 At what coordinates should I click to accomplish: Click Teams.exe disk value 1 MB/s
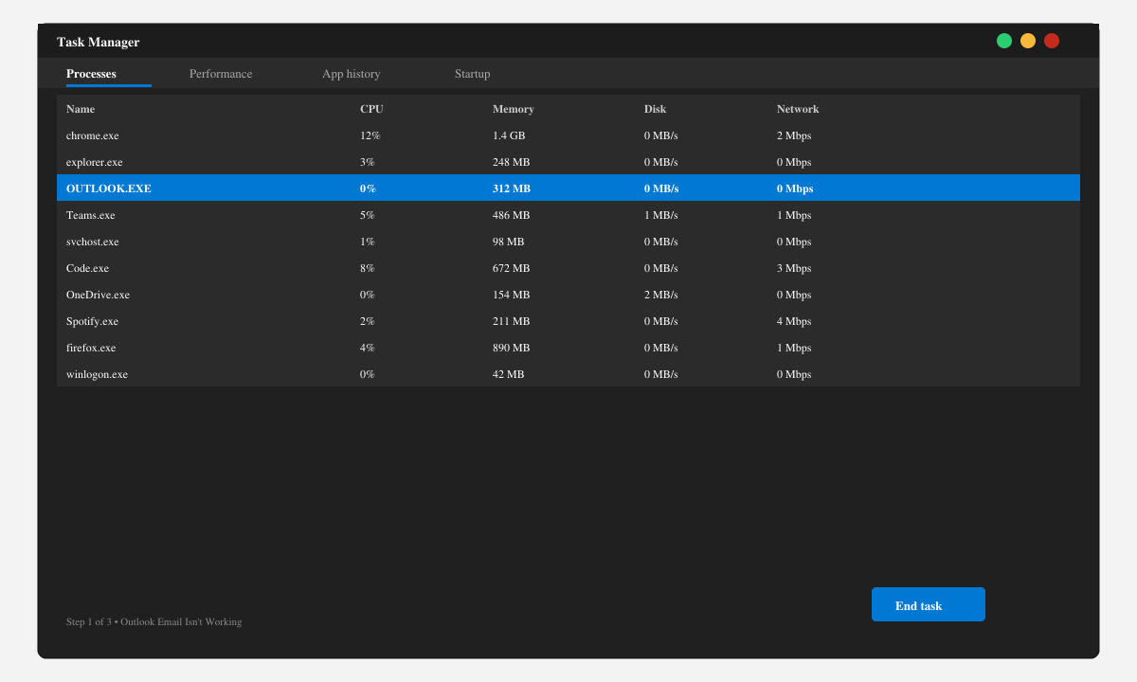[x=661, y=215]
